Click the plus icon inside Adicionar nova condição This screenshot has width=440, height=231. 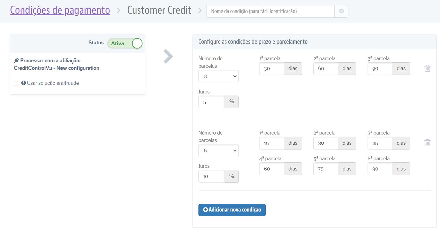[206, 210]
